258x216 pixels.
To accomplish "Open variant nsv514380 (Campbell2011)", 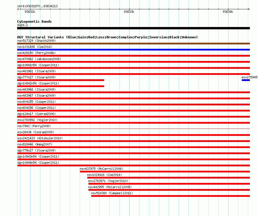I will (112, 193).
